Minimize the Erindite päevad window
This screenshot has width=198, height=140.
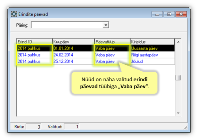click(x=157, y=14)
